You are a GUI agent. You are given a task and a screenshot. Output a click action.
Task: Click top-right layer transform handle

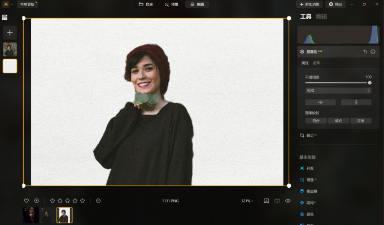click(289, 18)
